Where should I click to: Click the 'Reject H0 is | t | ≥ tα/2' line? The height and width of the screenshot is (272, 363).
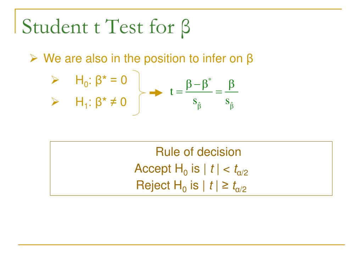(x=191, y=186)
